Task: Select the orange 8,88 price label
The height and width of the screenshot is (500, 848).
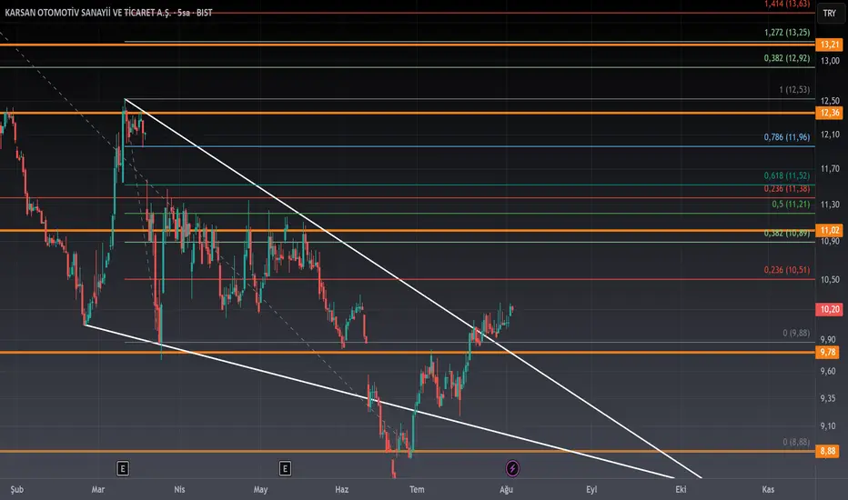Action: pos(828,451)
